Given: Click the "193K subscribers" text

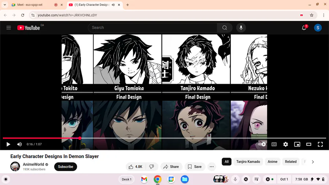Looking at the screenshot, I should coord(34,169).
